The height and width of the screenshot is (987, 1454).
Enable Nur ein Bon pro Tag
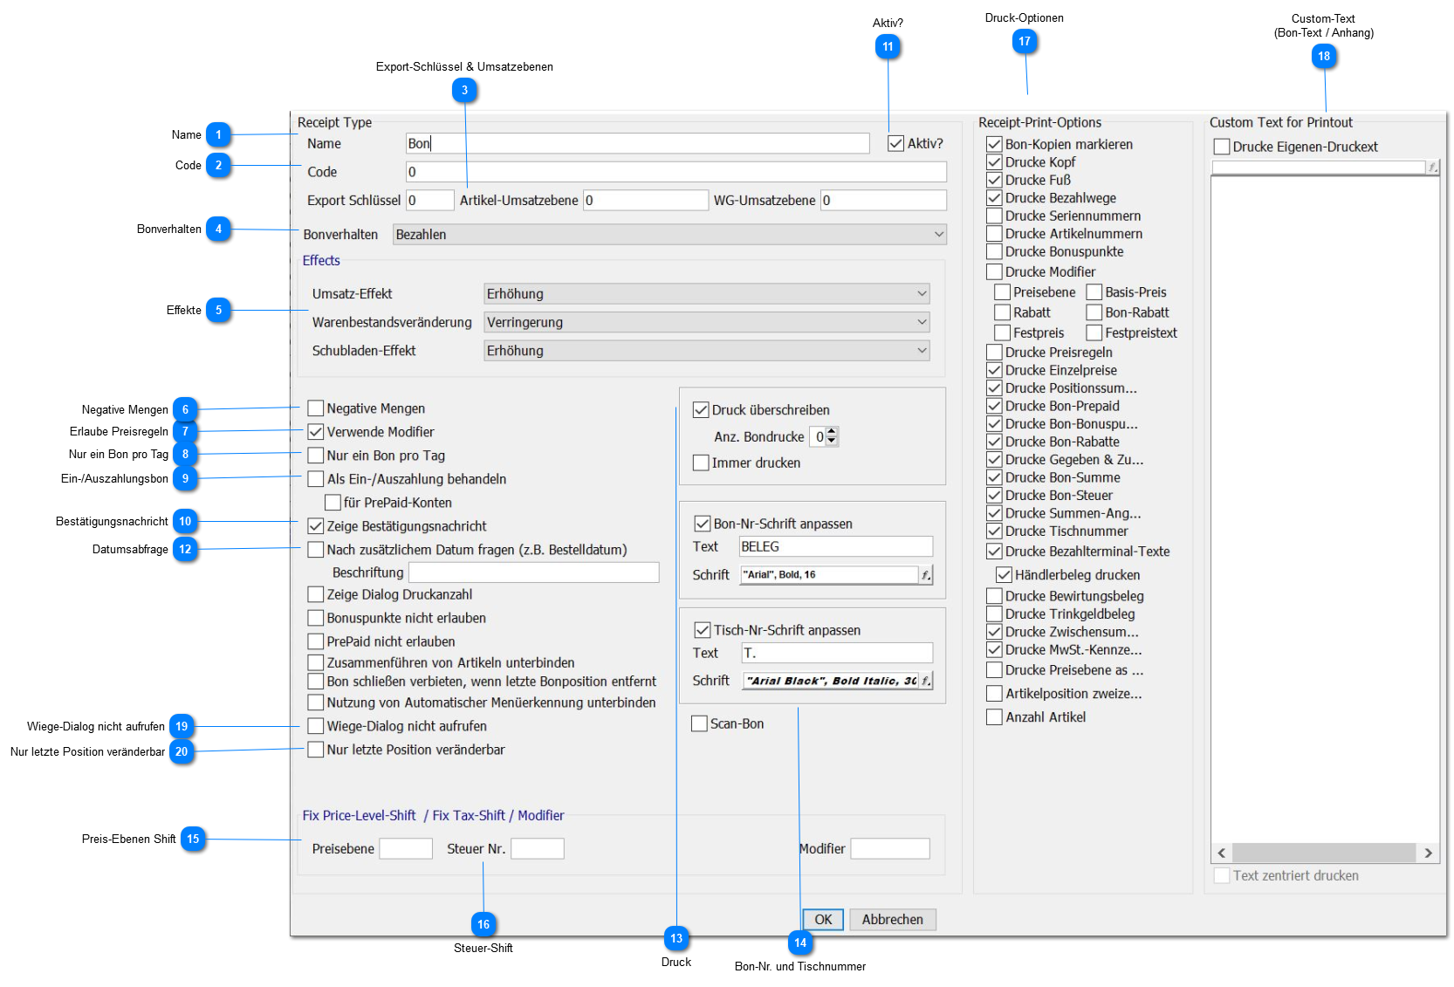point(316,456)
